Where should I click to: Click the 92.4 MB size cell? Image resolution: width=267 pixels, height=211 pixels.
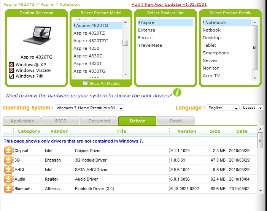[218, 179]
